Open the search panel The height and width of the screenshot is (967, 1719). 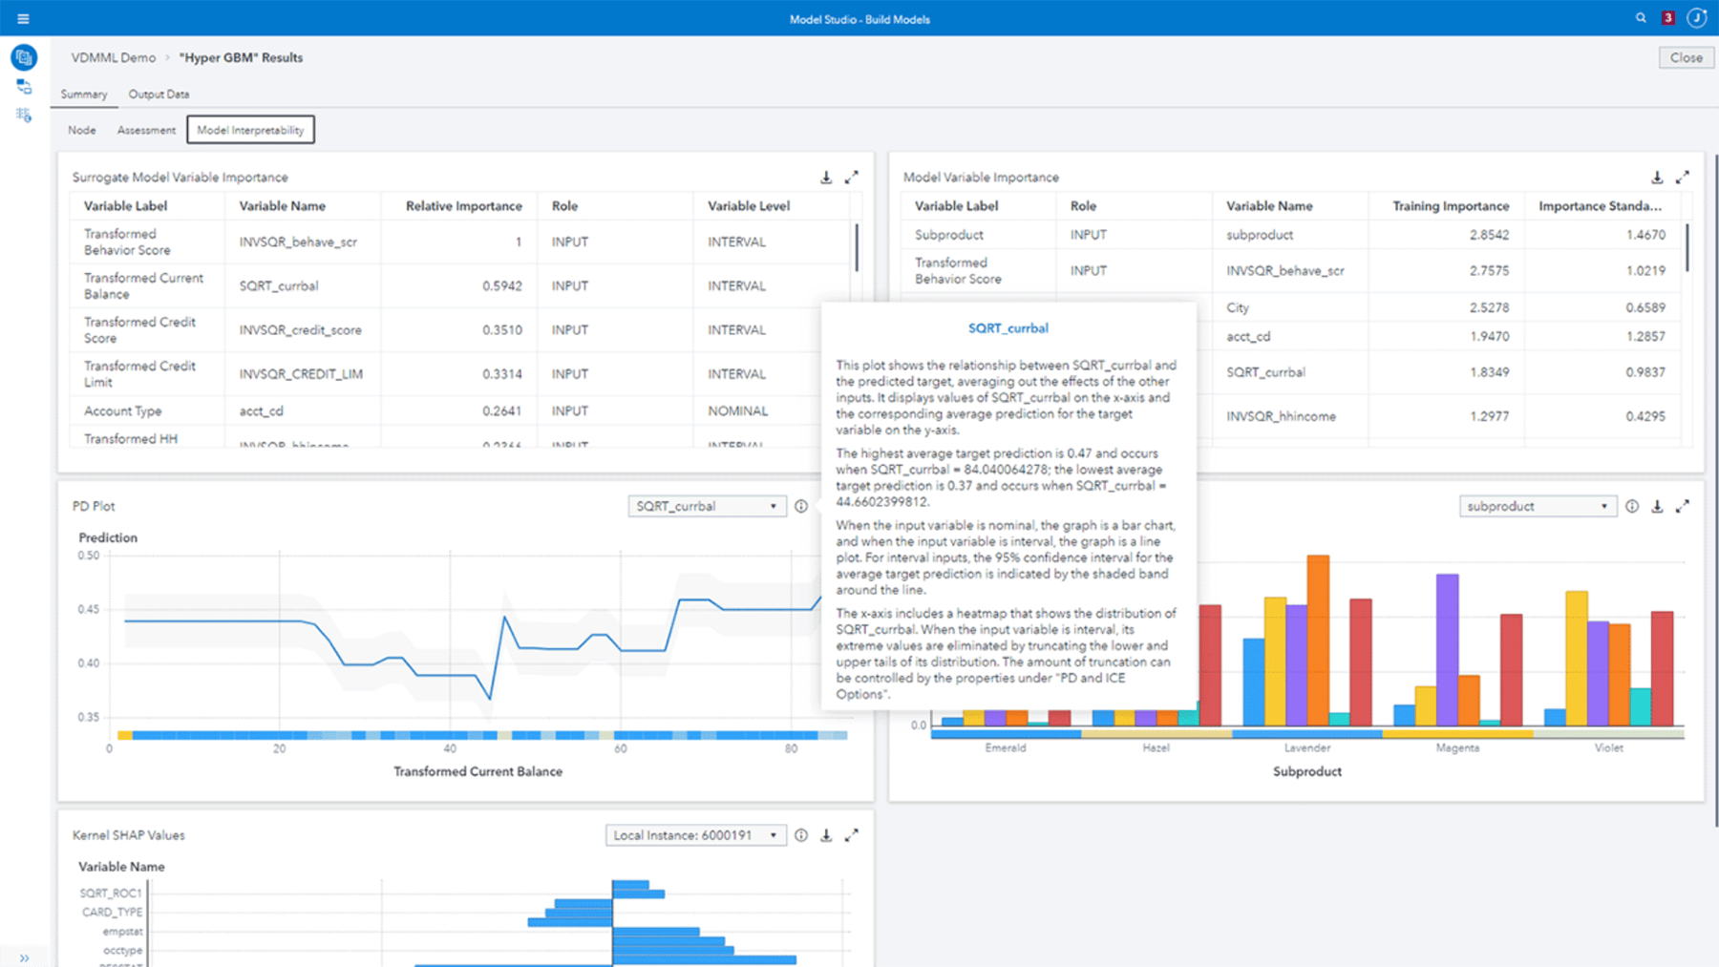pyautogui.click(x=1641, y=17)
